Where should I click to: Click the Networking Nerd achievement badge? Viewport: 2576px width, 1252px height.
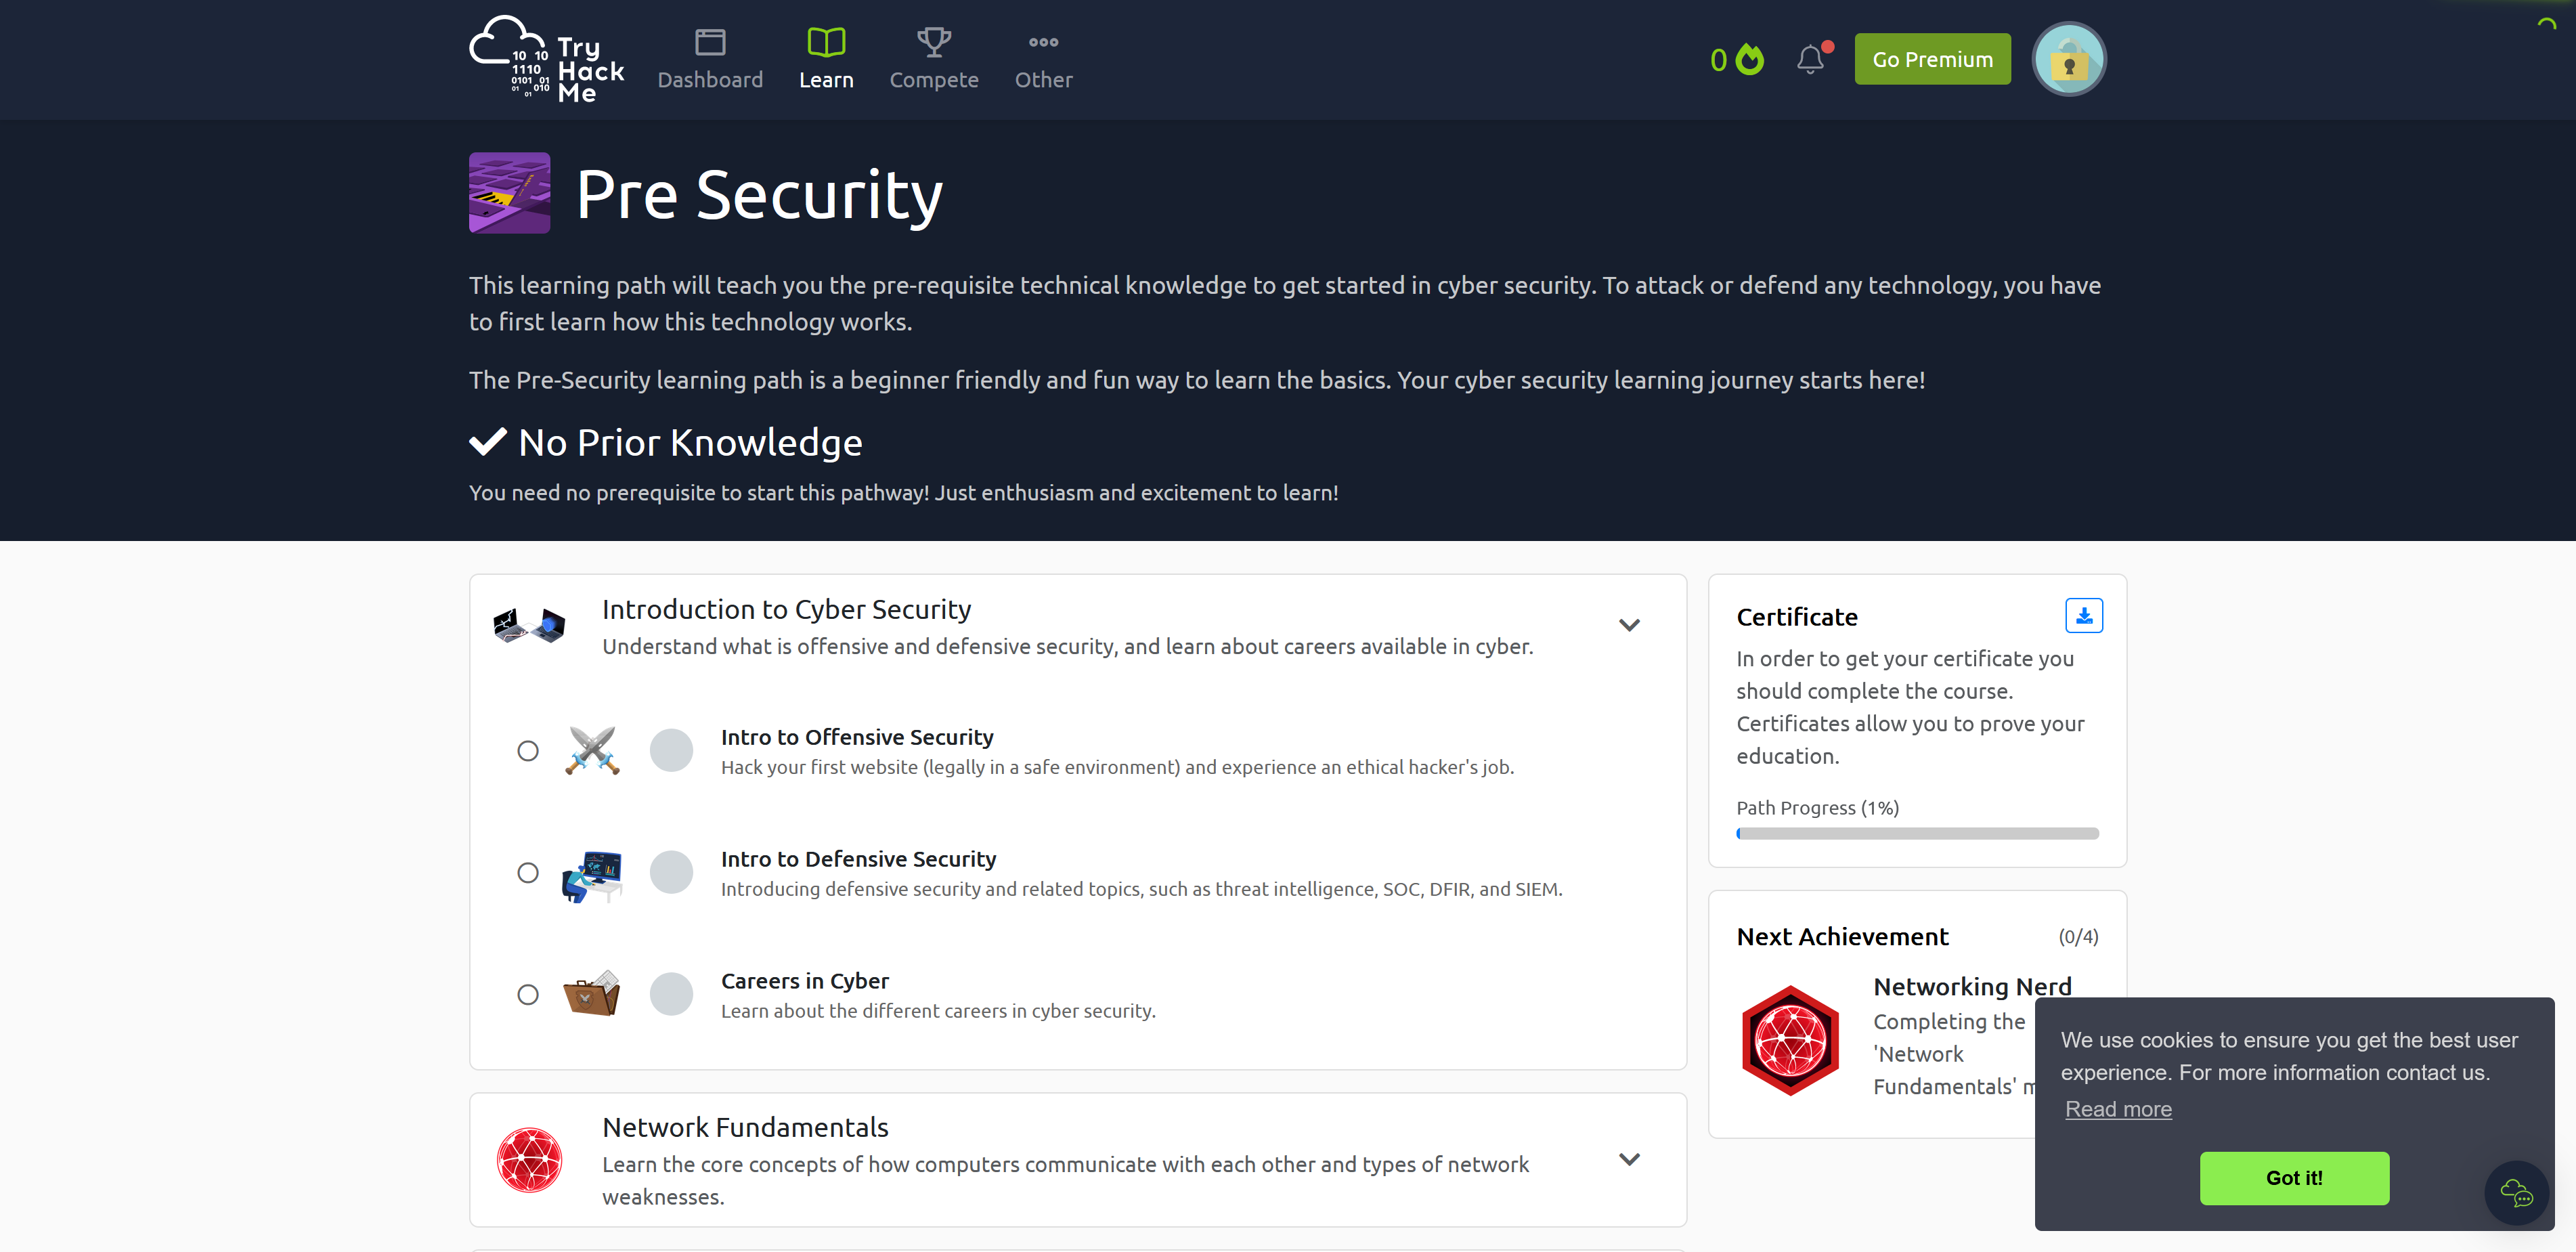pyautogui.click(x=1791, y=1040)
